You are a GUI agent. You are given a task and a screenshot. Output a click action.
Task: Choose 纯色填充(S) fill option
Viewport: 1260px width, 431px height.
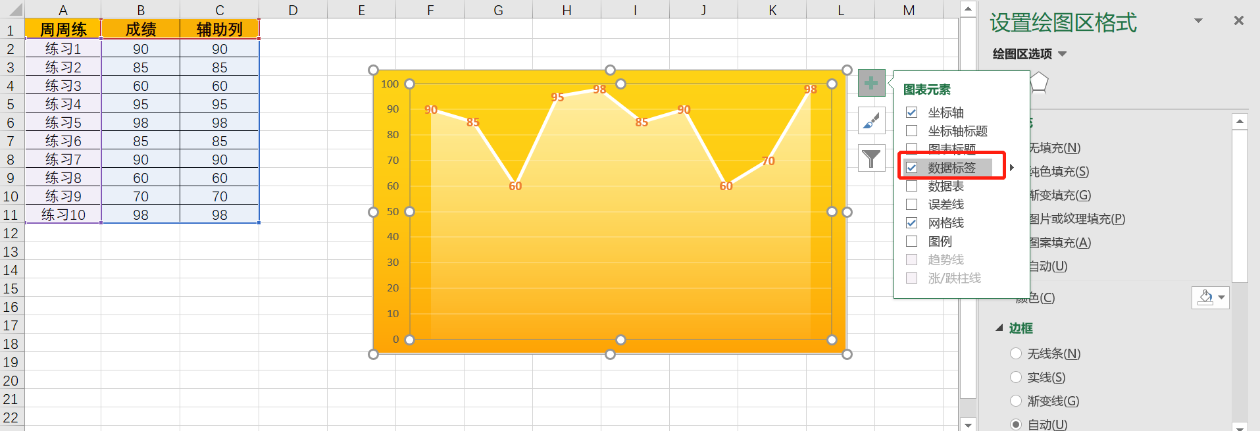point(1059,172)
